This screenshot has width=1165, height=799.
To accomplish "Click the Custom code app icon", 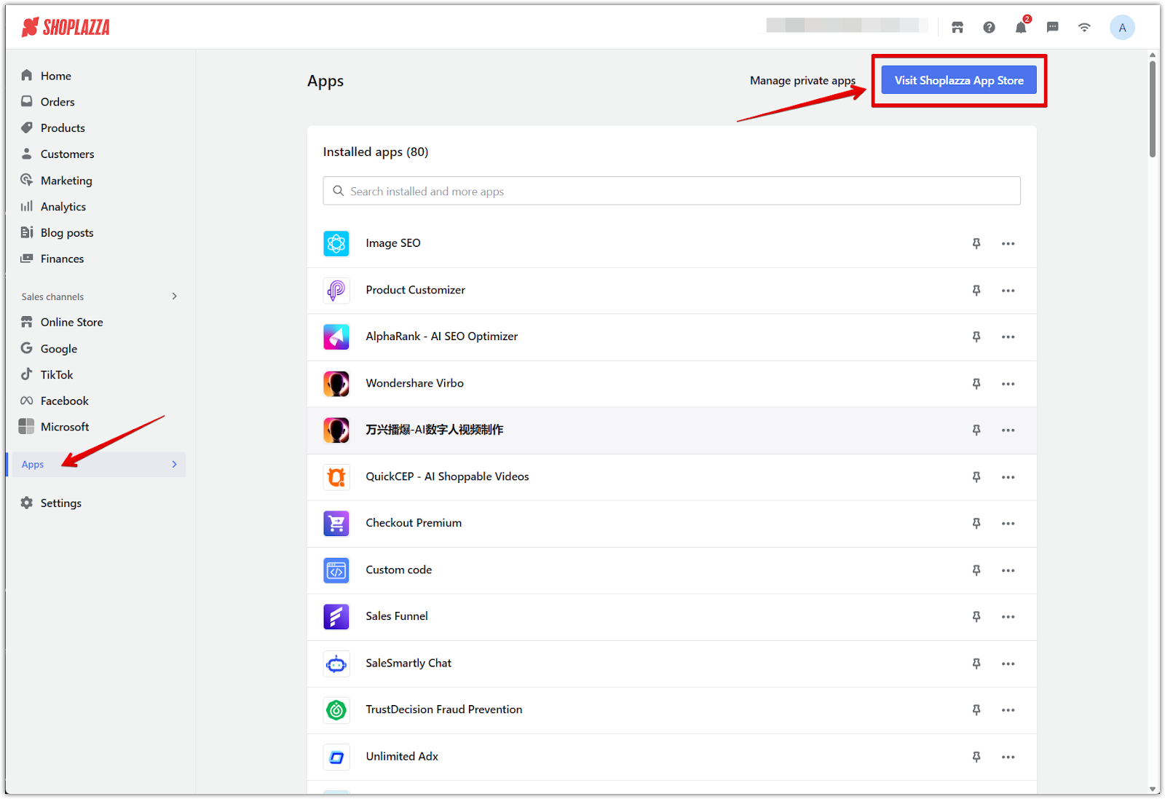I will coord(336,570).
